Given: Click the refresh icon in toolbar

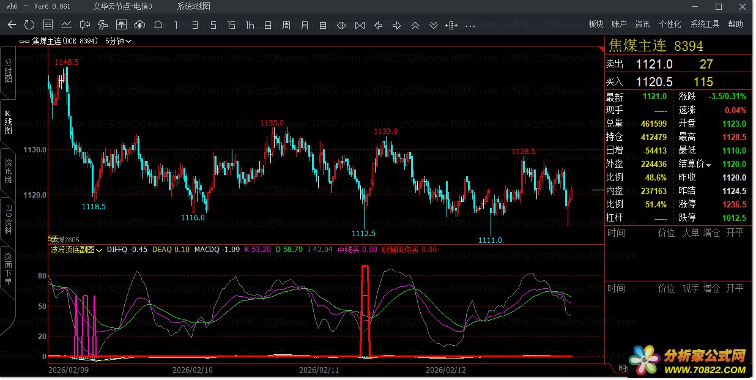Looking at the screenshot, I should [29, 25].
